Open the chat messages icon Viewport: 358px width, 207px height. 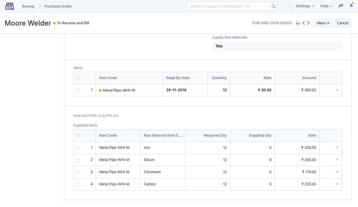(x=341, y=6)
